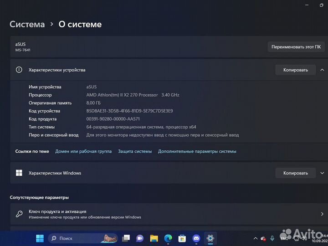The width and height of the screenshot is (328, 246).
Task: Open Task View from the taskbar
Action: 126,238
